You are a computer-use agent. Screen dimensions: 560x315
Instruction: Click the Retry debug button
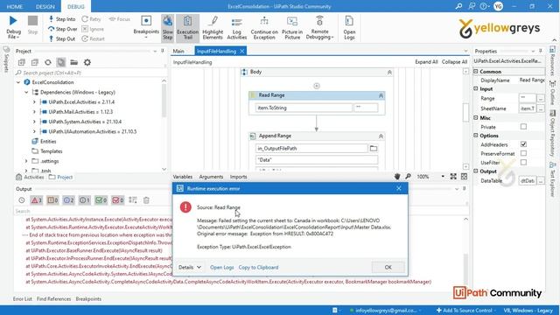[91, 19]
